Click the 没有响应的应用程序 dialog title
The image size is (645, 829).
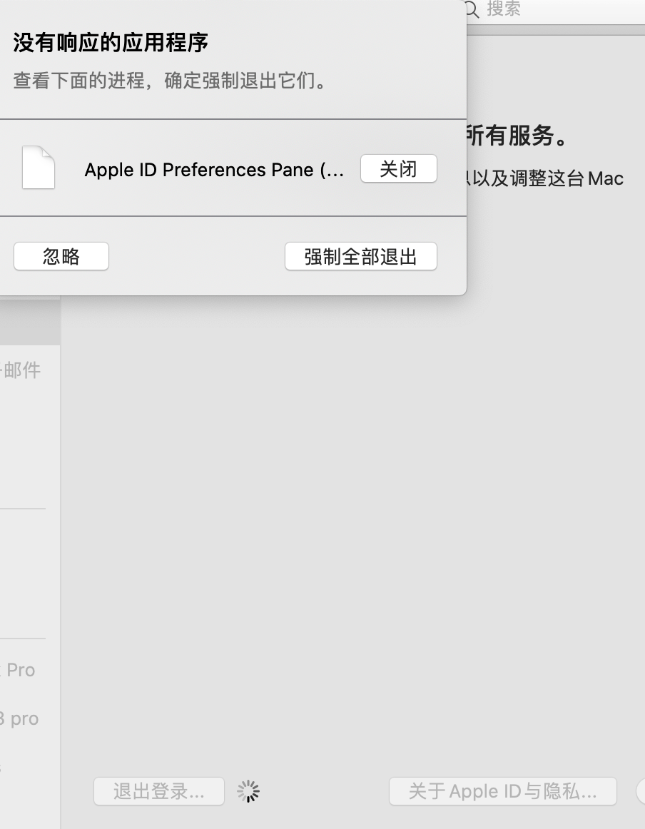[x=111, y=43]
